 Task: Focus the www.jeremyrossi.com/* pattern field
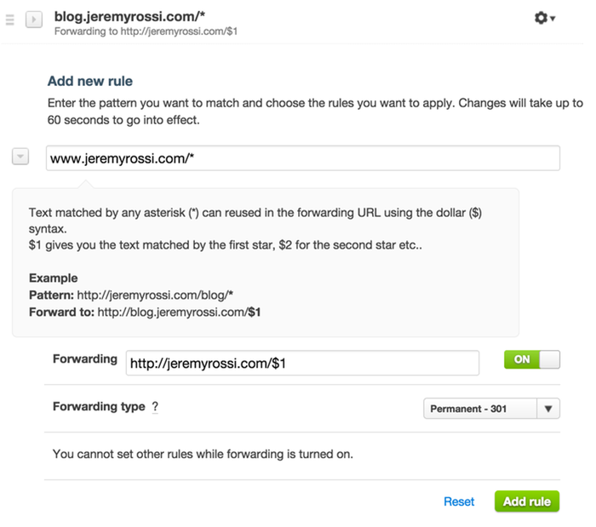303,158
